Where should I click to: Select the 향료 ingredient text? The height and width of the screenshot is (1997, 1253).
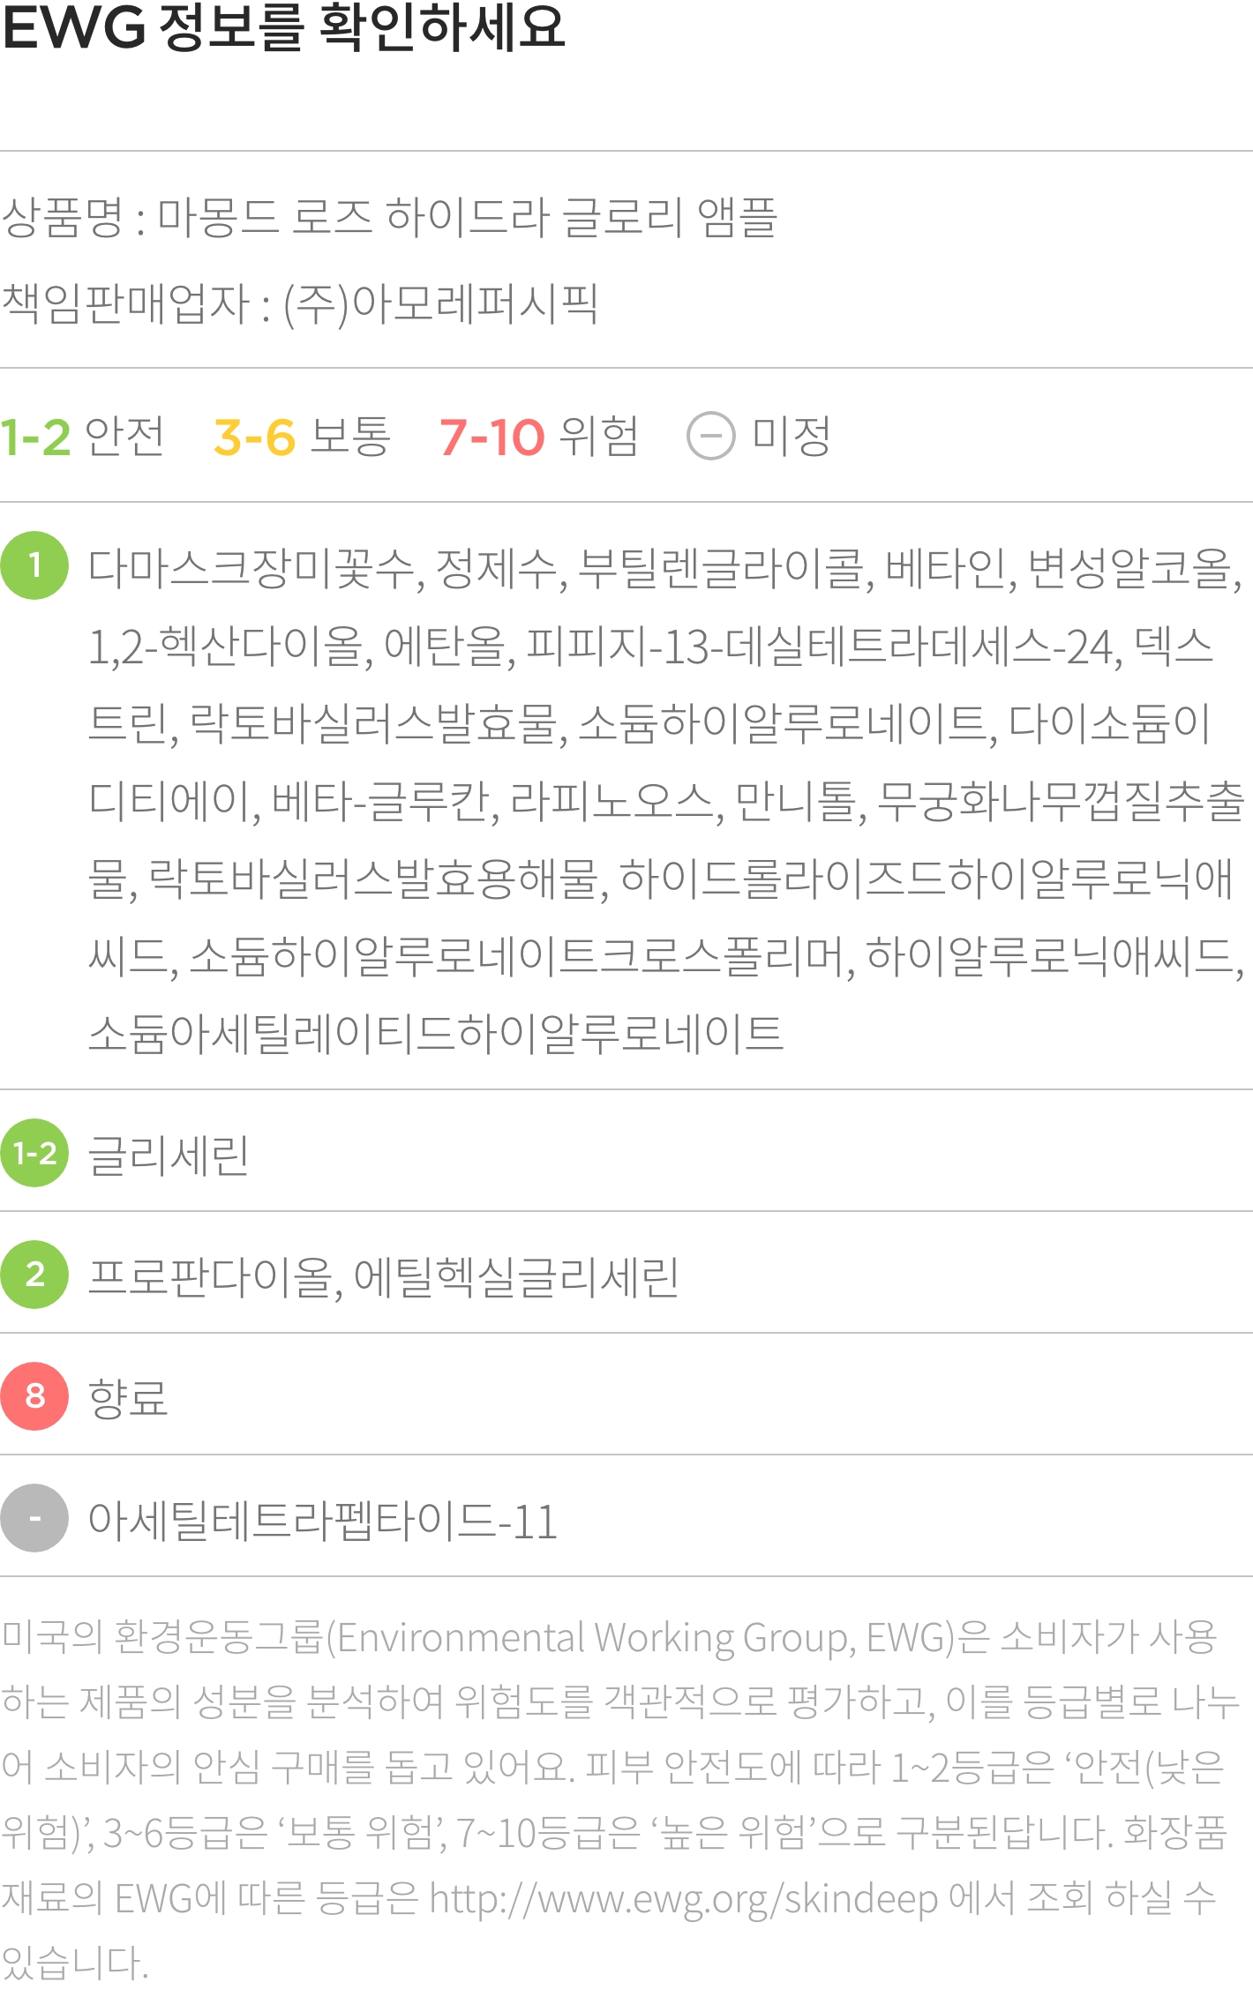(x=128, y=1398)
